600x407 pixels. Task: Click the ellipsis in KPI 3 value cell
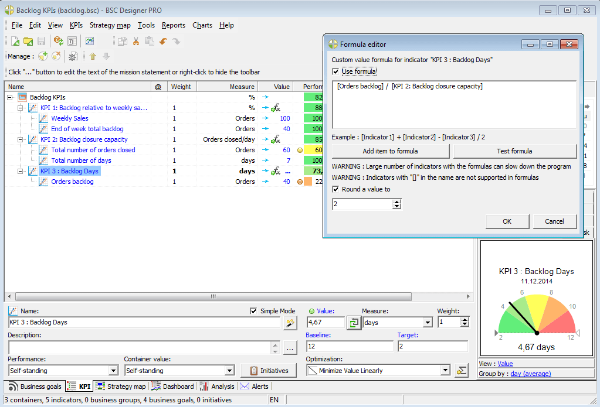(x=288, y=172)
